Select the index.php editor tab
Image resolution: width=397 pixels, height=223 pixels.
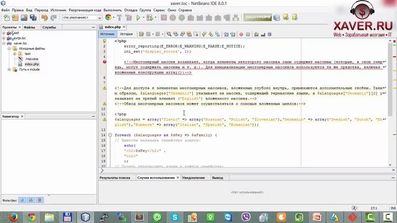pos(112,27)
